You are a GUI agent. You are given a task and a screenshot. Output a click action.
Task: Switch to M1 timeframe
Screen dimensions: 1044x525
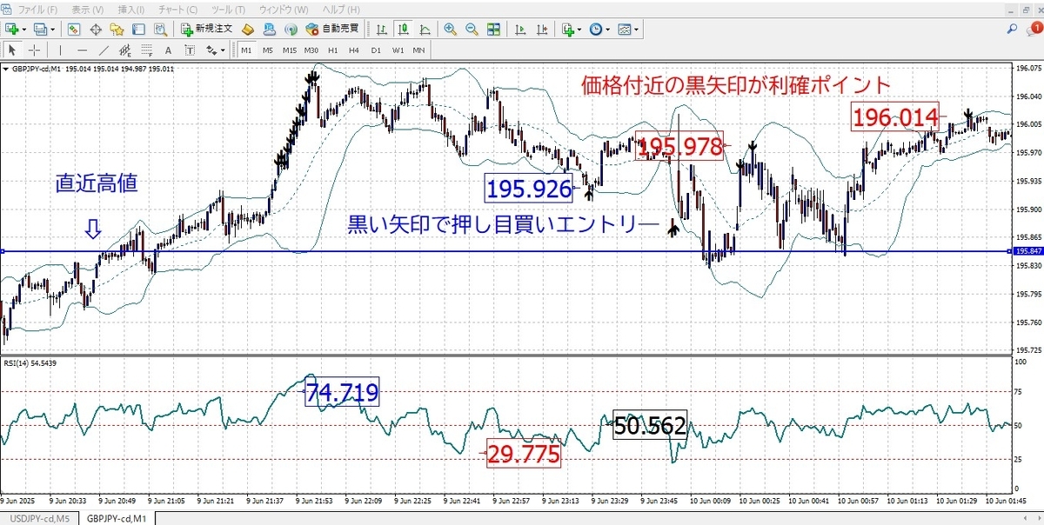[246, 50]
